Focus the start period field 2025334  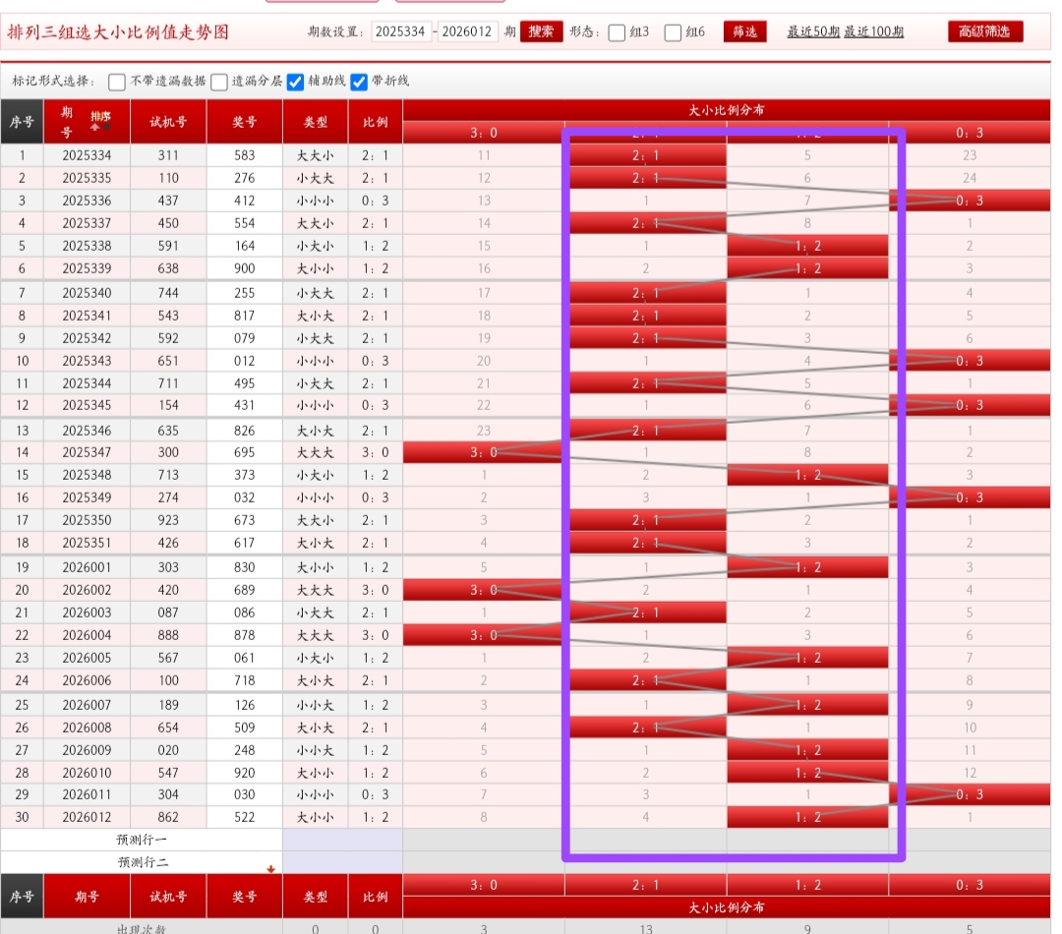401,31
